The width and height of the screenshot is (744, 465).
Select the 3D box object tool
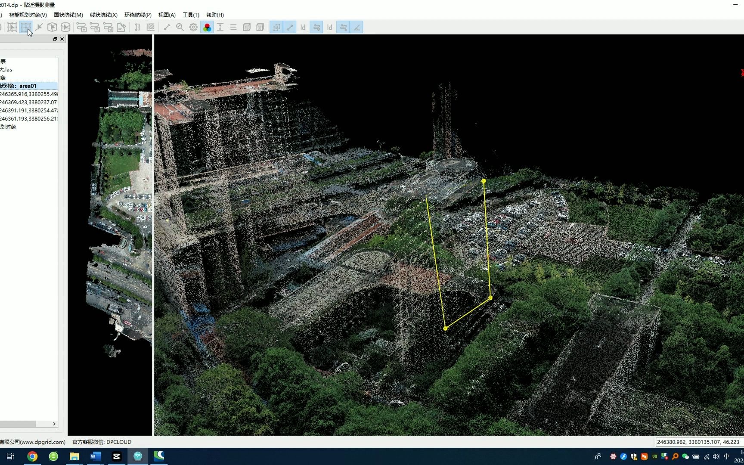pyautogui.click(x=52, y=27)
